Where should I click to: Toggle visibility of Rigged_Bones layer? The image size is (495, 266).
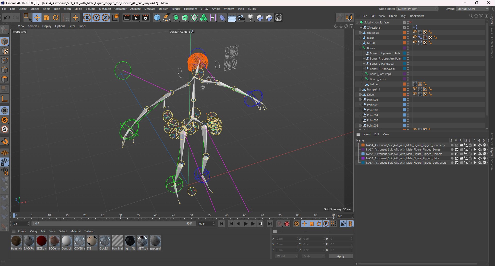(457, 149)
